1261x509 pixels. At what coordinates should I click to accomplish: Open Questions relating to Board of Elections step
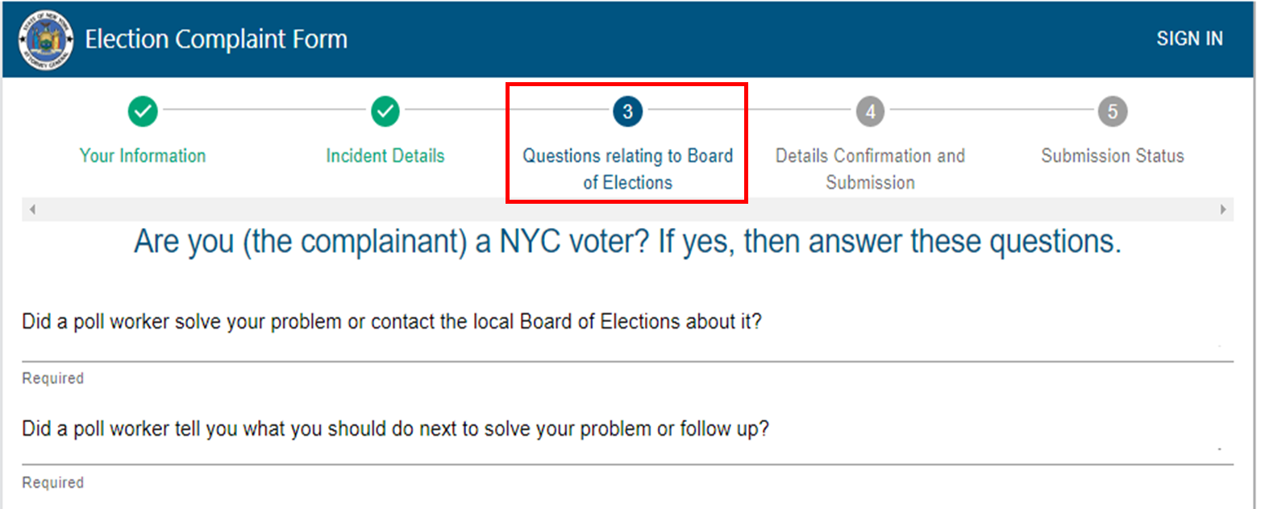[x=627, y=168]
